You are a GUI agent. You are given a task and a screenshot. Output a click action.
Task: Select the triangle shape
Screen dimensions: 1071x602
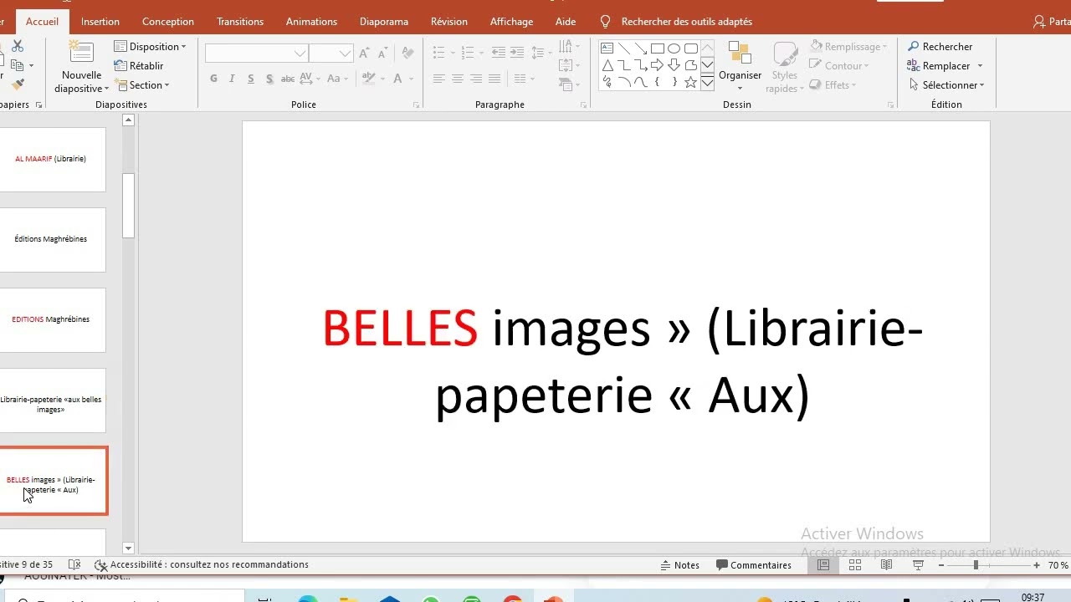pos(607,65)
